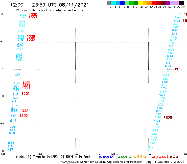Image resolution: width=187 pixels, height=164 pixels.
Task: Select the yellow legend swatch
Action: point(141,3)
